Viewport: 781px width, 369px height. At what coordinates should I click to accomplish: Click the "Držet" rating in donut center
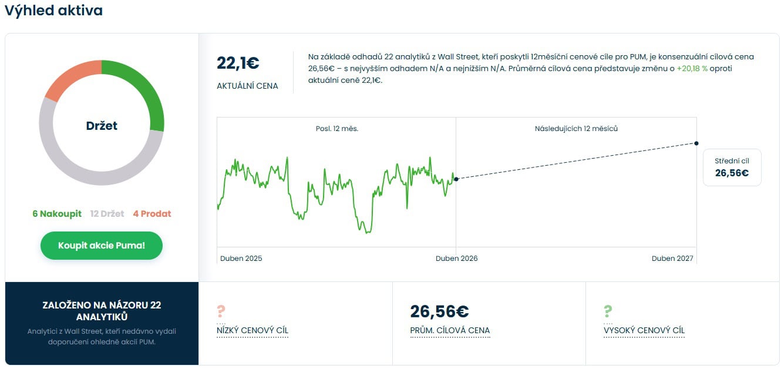coord(102,126)
